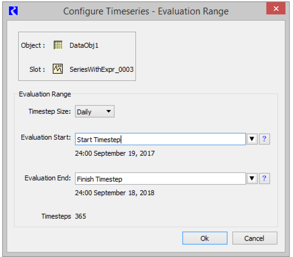The height and width of the screenshot is (257, 293).
Task: Open help for Evaluation End
Action: click(x=264, y=179)
